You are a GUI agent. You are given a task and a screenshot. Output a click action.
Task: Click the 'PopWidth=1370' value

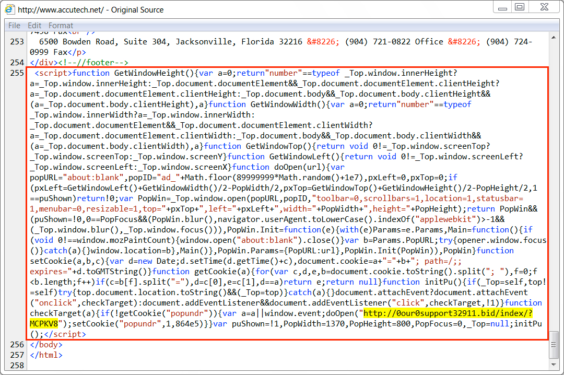tap(314, 324)
